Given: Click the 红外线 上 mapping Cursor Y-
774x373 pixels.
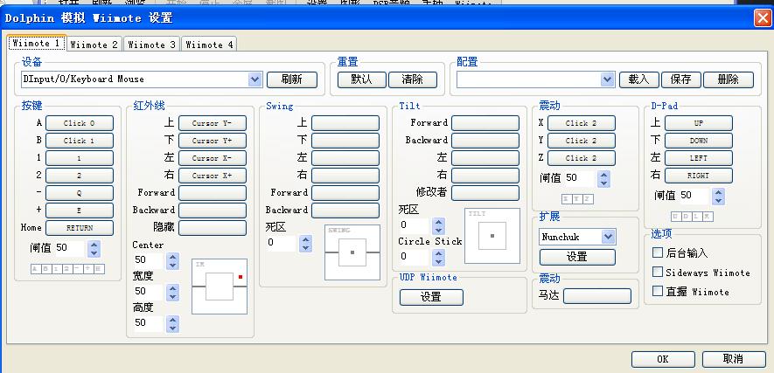Looking at the screenshot, I should click(213, 123).
